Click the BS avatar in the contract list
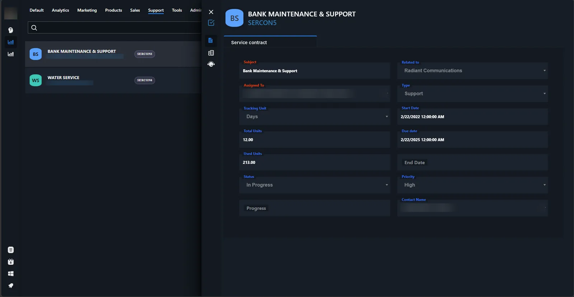The height and width of the screenshot is (297, 574). point(36,54)
